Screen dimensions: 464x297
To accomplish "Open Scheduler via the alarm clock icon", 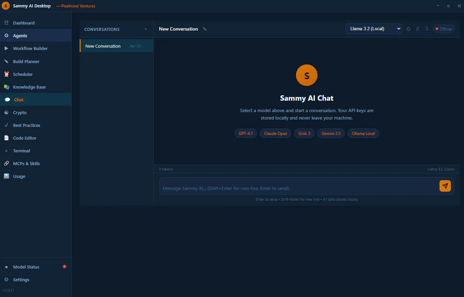I will pos(6,74).
